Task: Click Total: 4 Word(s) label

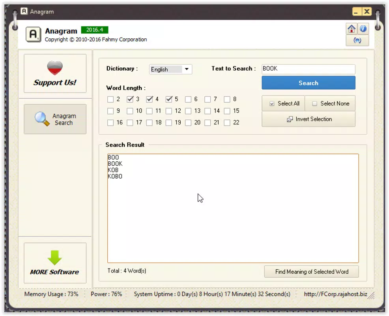Action: [127, 271]
